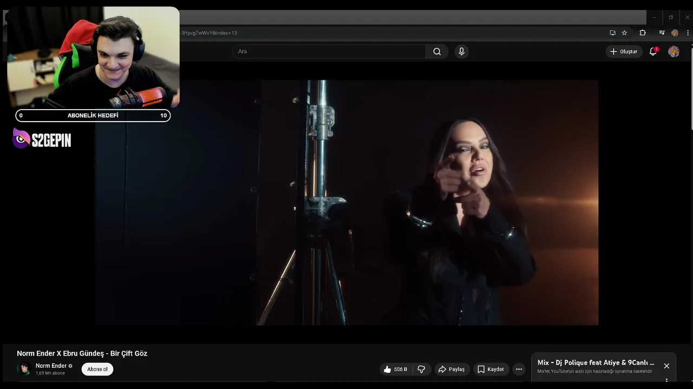Click the YouTube search magnifier button
693x389 pixels.
click(437, 51)
